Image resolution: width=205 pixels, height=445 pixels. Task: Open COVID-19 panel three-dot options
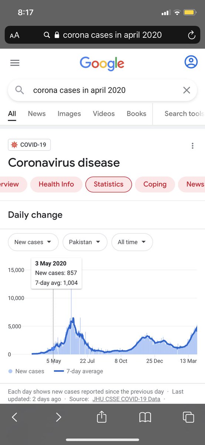192,146
